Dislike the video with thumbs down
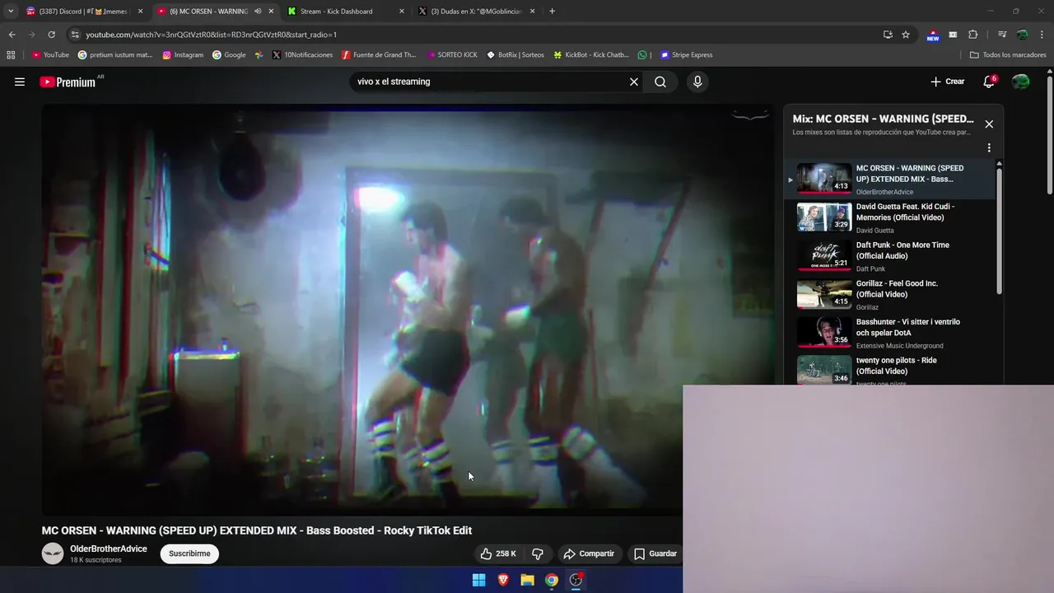 [x=538, y=553]
